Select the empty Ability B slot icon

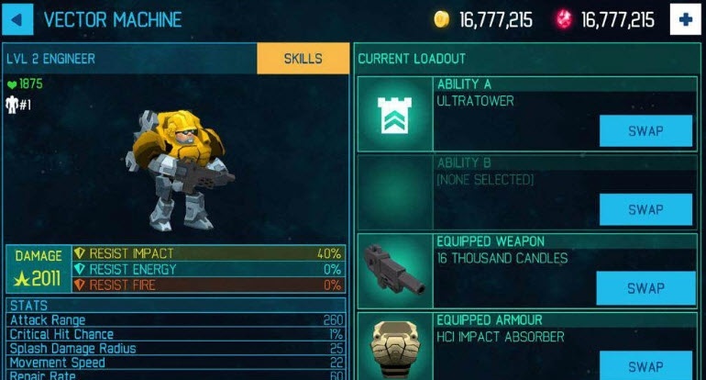pos(395,193)
